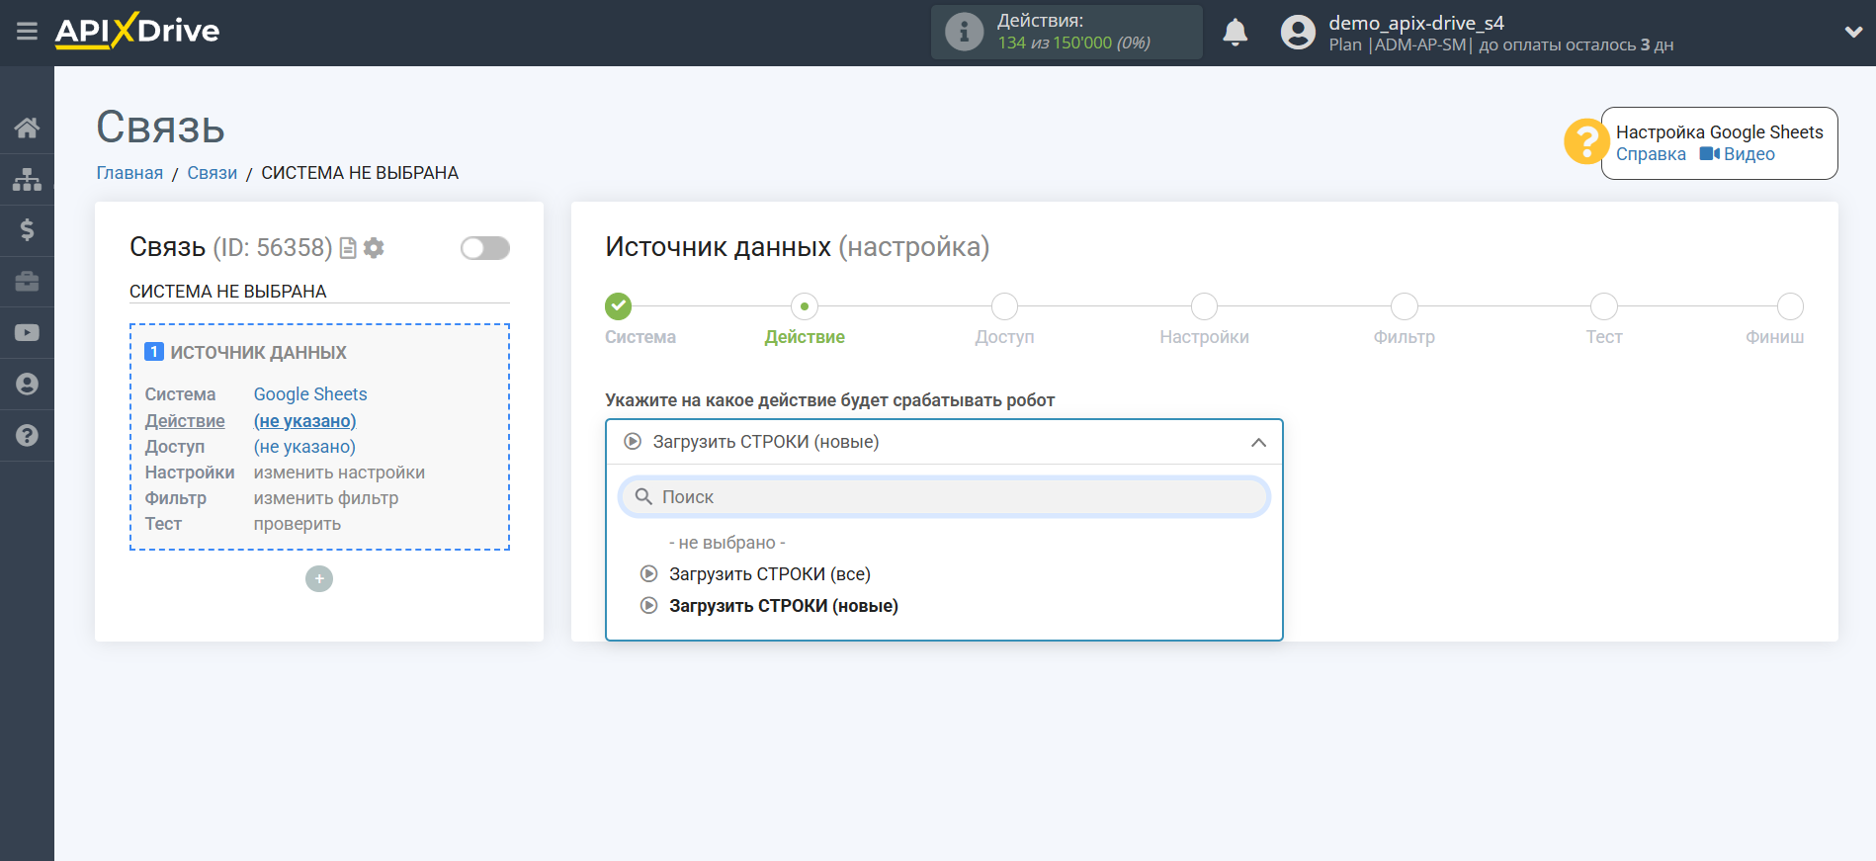This screenshot has width=1876, height=861.
Task: Open the connections sitemap icon in the sidebar
Action: coord(27,179)
